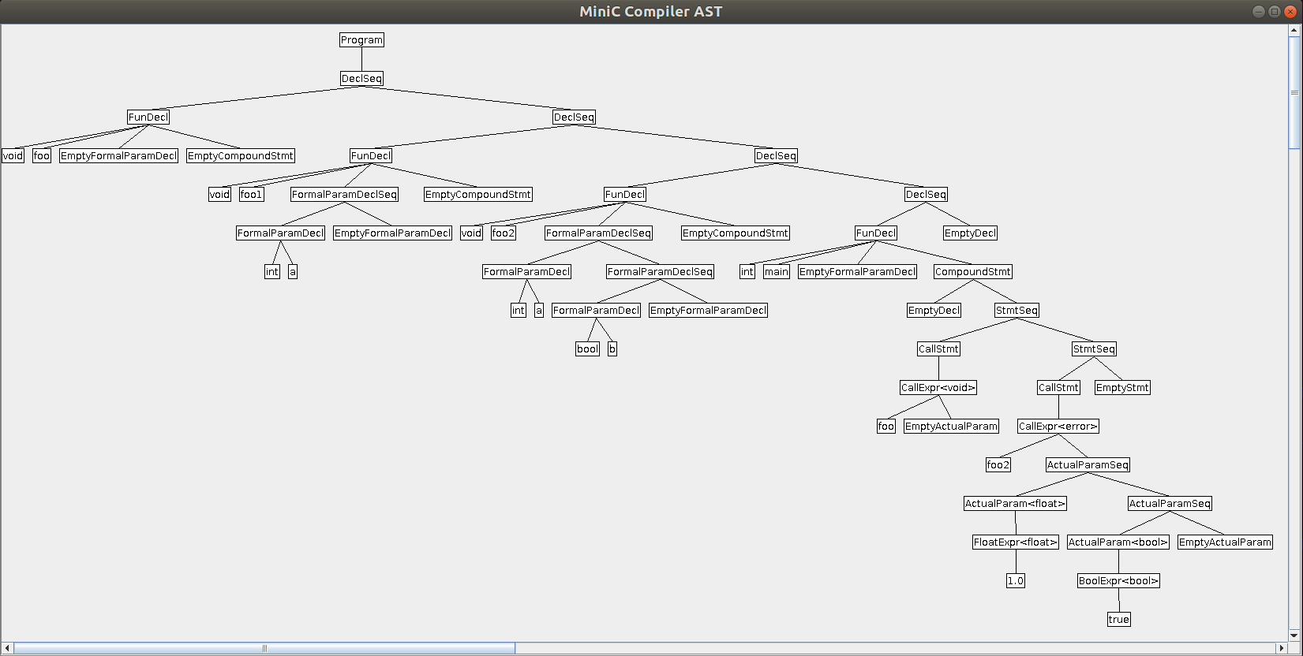Click the 1.0 literal node

point(1015,581)
